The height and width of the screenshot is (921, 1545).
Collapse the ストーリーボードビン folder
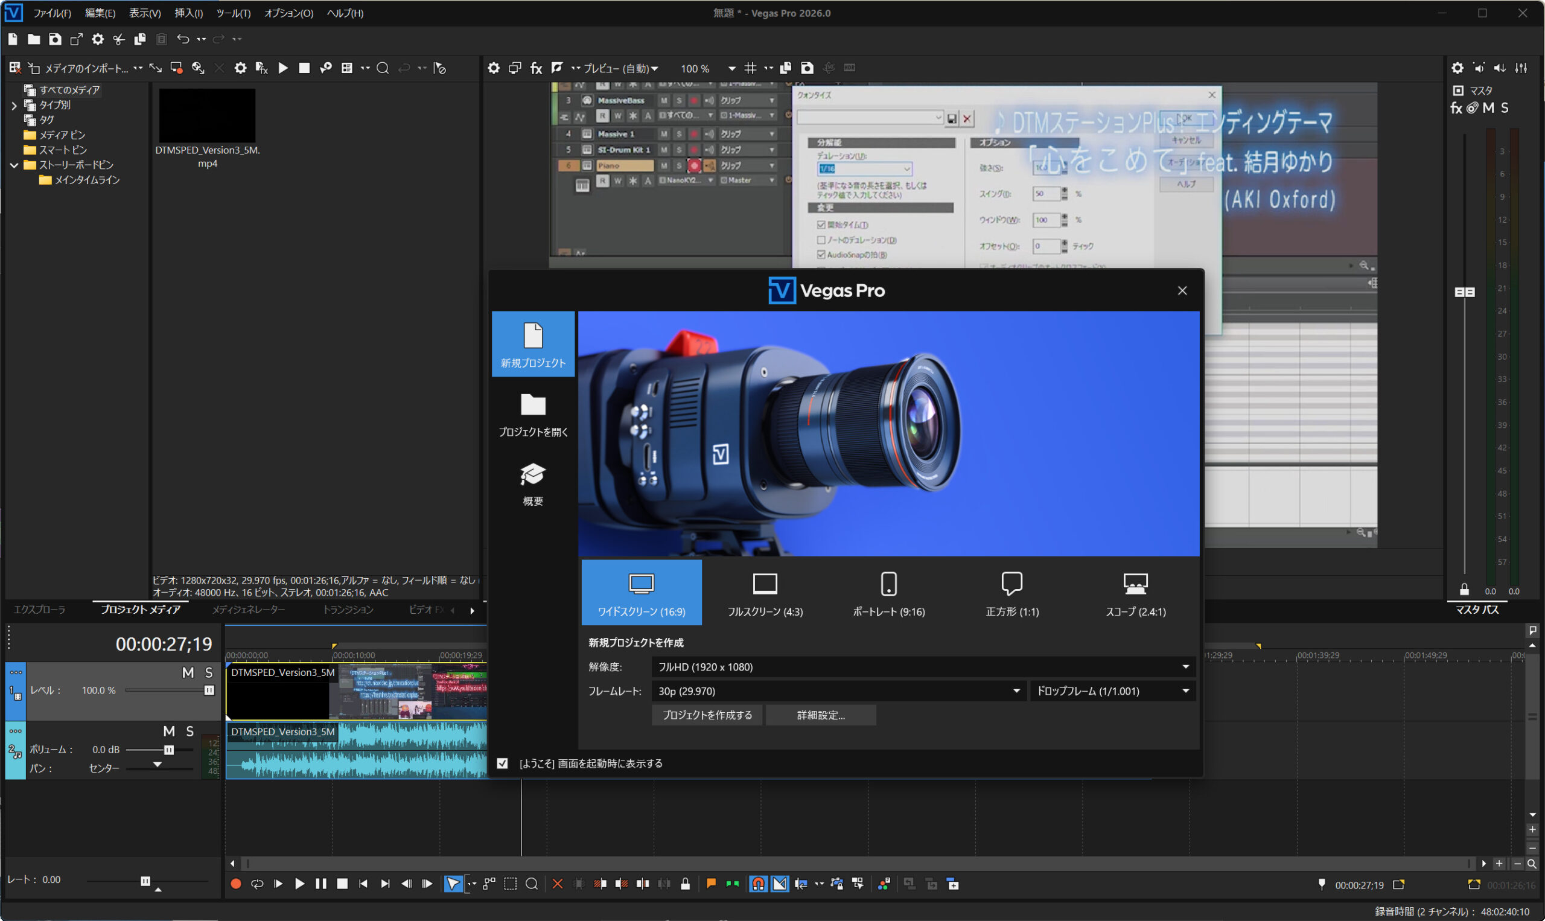[x=14, y=165]
